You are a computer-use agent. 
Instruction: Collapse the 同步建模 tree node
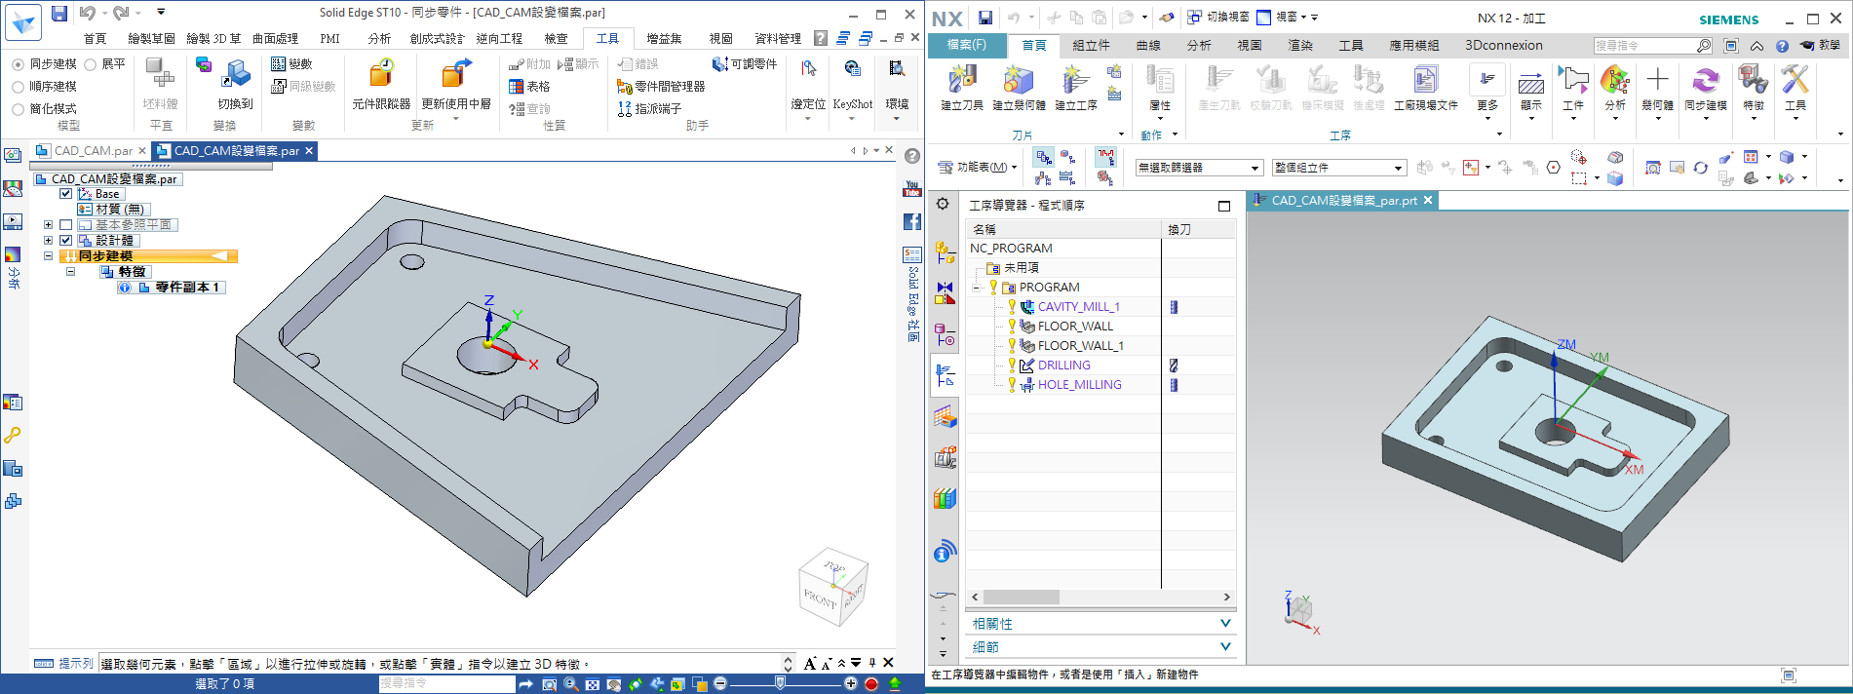(x=48, y=256)
